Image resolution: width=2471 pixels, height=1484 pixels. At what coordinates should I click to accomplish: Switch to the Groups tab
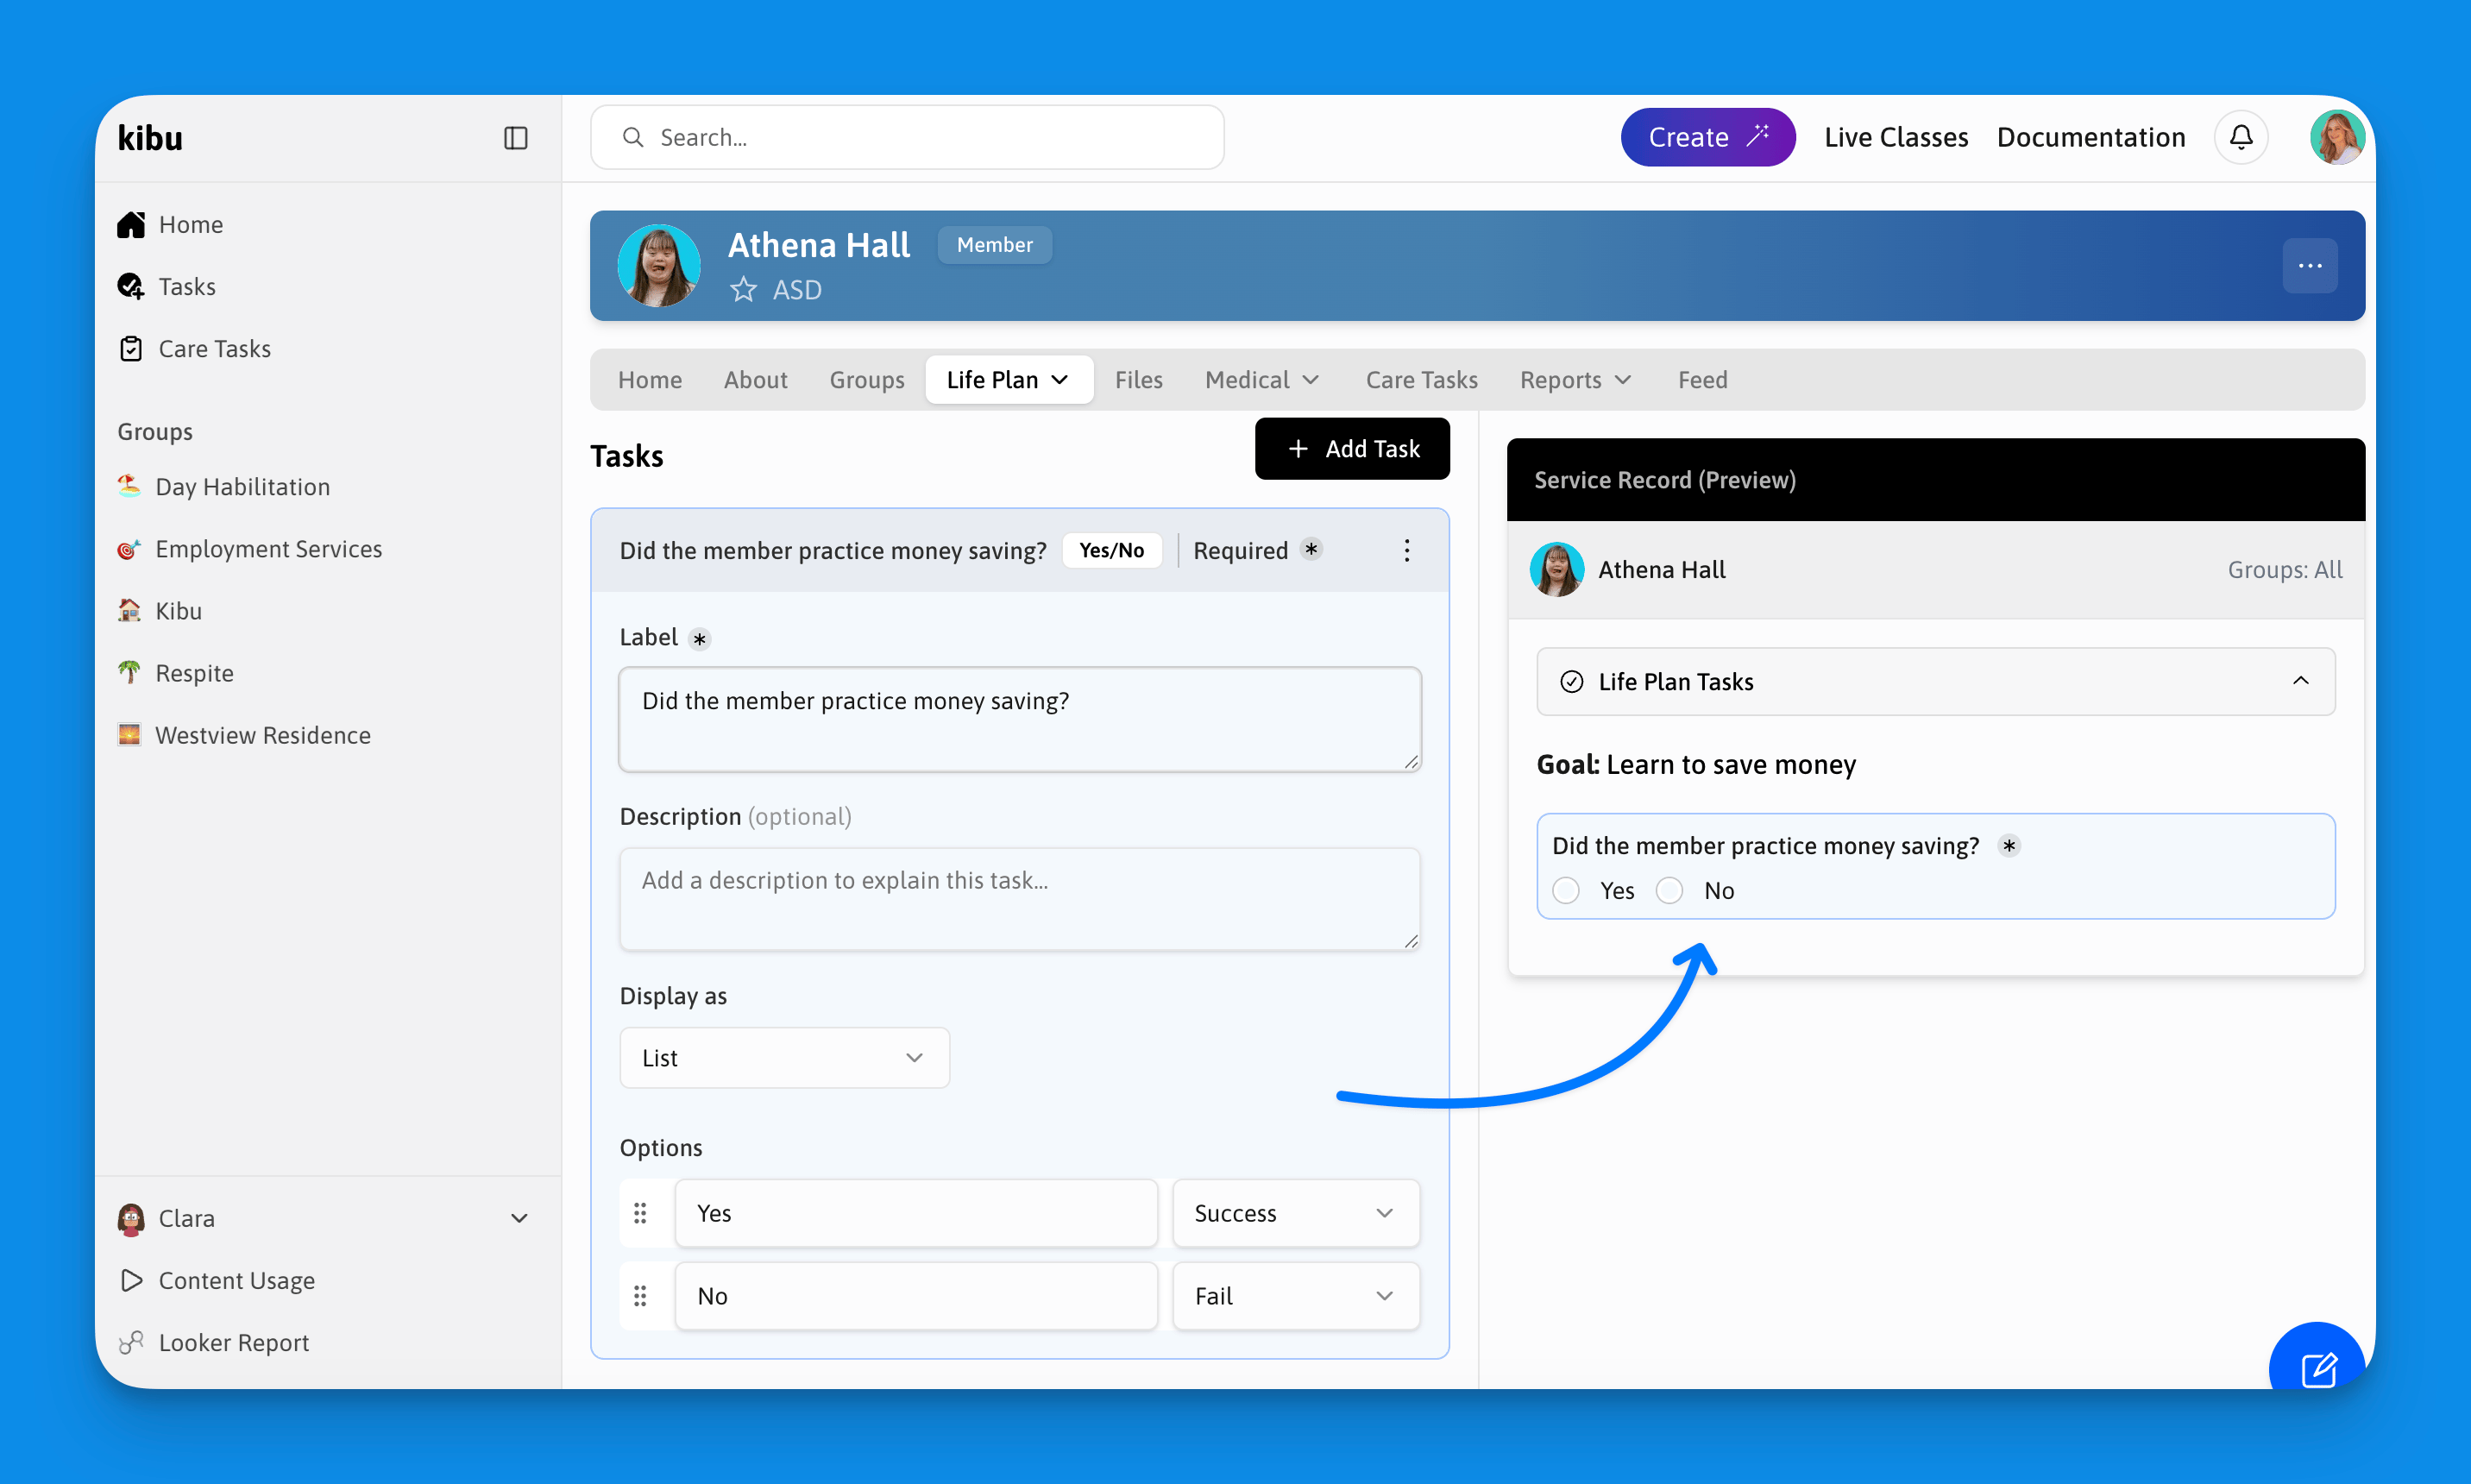pyautogui.click(x=867, y=380)
